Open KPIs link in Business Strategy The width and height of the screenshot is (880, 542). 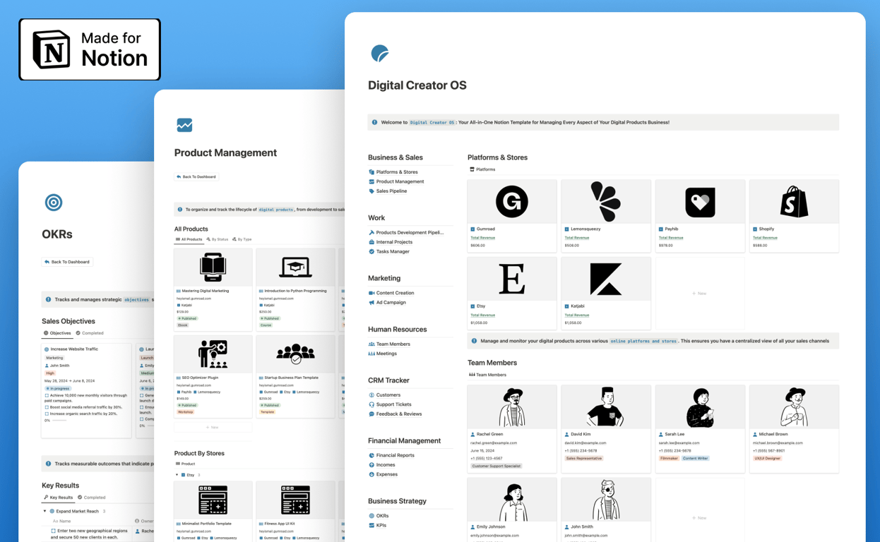381,525
